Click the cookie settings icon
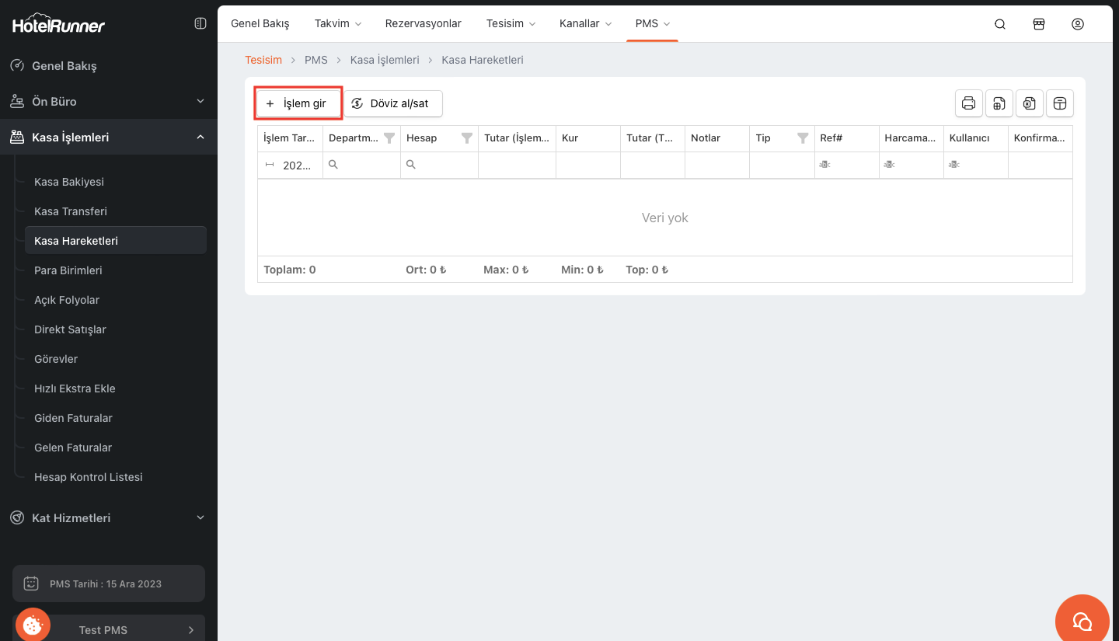The width and height of the screenshot is (1119, 641). coord(33,624)
